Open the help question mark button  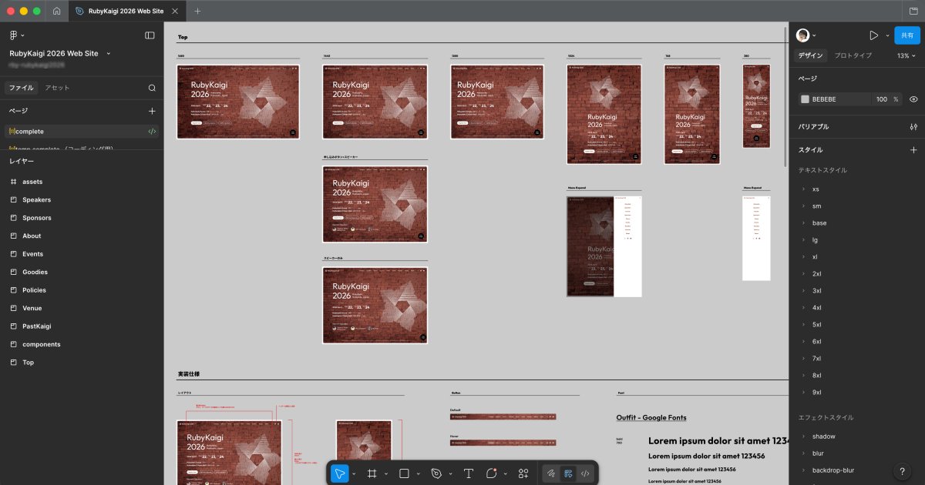pyautogui.click(x=902, y=471)
